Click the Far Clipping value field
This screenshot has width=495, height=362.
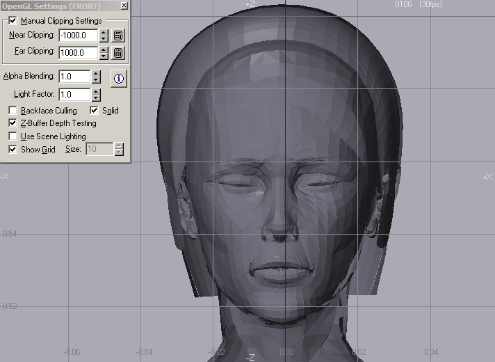click(77, 53)
